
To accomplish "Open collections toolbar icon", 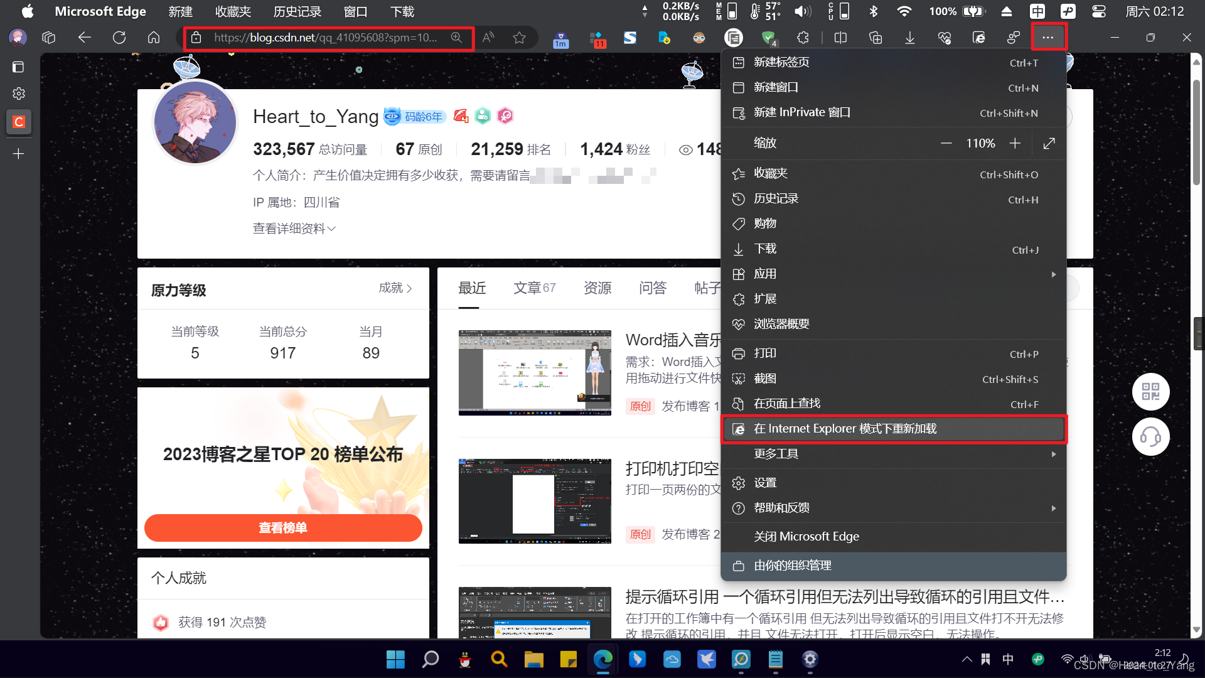I will 876,38.
